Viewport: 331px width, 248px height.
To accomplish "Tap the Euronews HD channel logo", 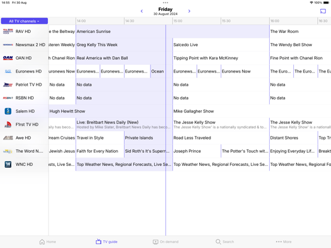I will point(8,71).
